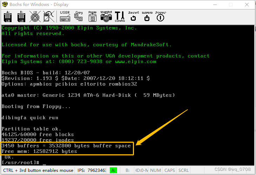Click '46125/60000 free blocks' line
Screen dimensions: 256x175
click(x=38, y=135)
